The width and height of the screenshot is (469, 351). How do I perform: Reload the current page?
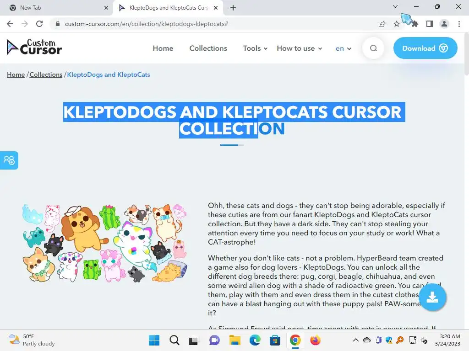click(39, 24)
